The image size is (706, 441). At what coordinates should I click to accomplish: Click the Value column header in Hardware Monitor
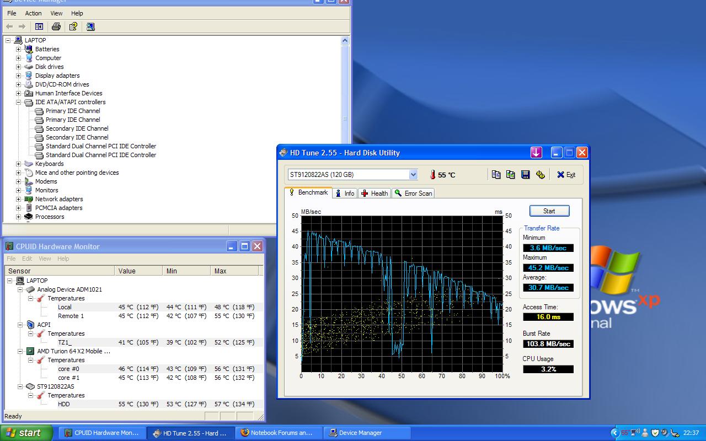coord(140,271)
